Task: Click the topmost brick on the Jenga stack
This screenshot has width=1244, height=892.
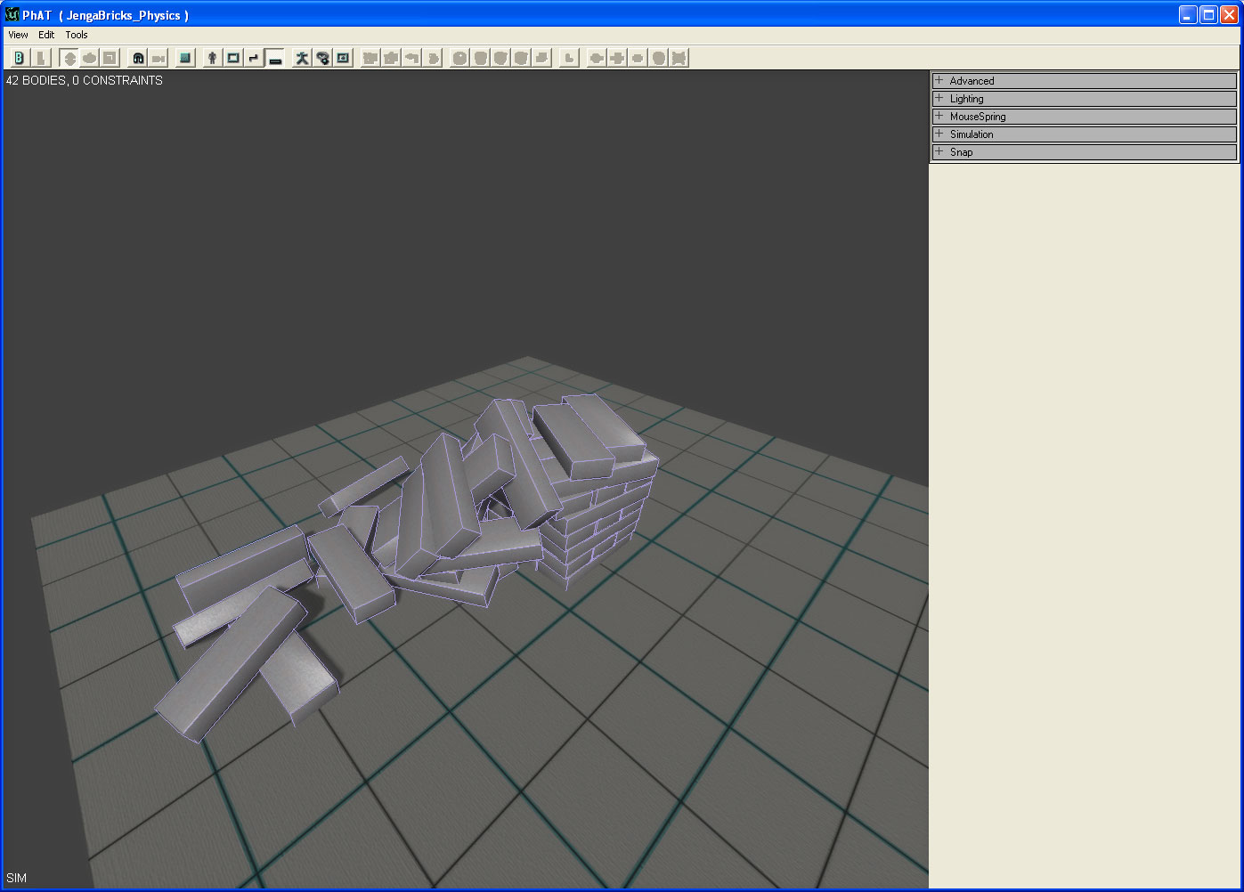Action: (x=604, y=426)
